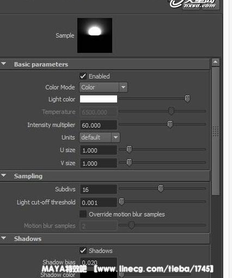Click the Light color slider handle
232x278 pixels.
[187, 99]
